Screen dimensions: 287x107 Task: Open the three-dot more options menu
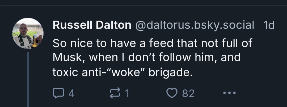pos(230,93)
